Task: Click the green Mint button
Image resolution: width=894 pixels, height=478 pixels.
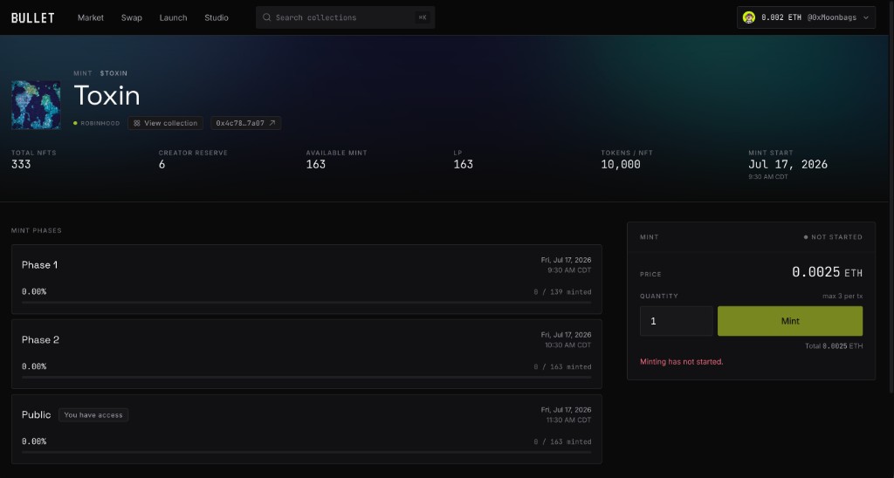Action: click(789, 321)
